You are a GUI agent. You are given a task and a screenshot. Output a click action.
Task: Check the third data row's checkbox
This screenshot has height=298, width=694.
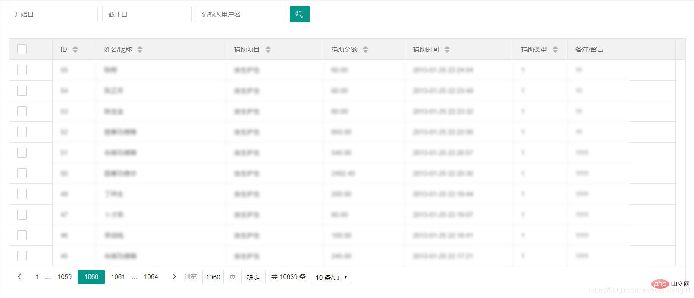[22, 112]
